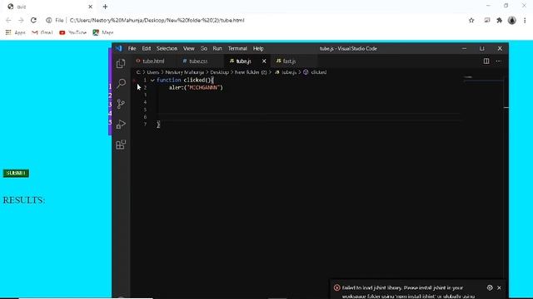
Task: Click the Desktop breadcrumb segment
Action: click(x=219, y=72)
